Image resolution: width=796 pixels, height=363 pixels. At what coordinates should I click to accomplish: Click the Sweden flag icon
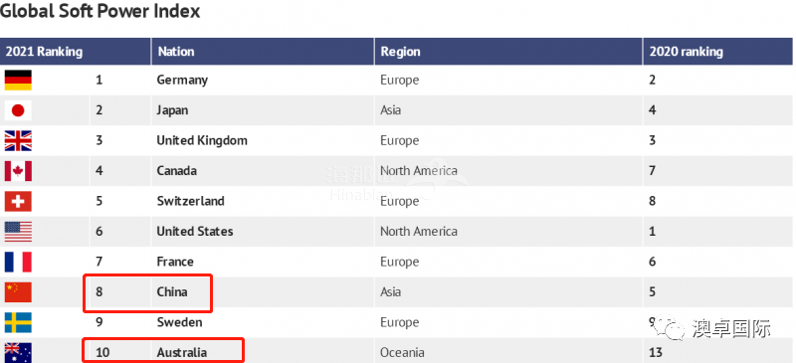(18, 322)
